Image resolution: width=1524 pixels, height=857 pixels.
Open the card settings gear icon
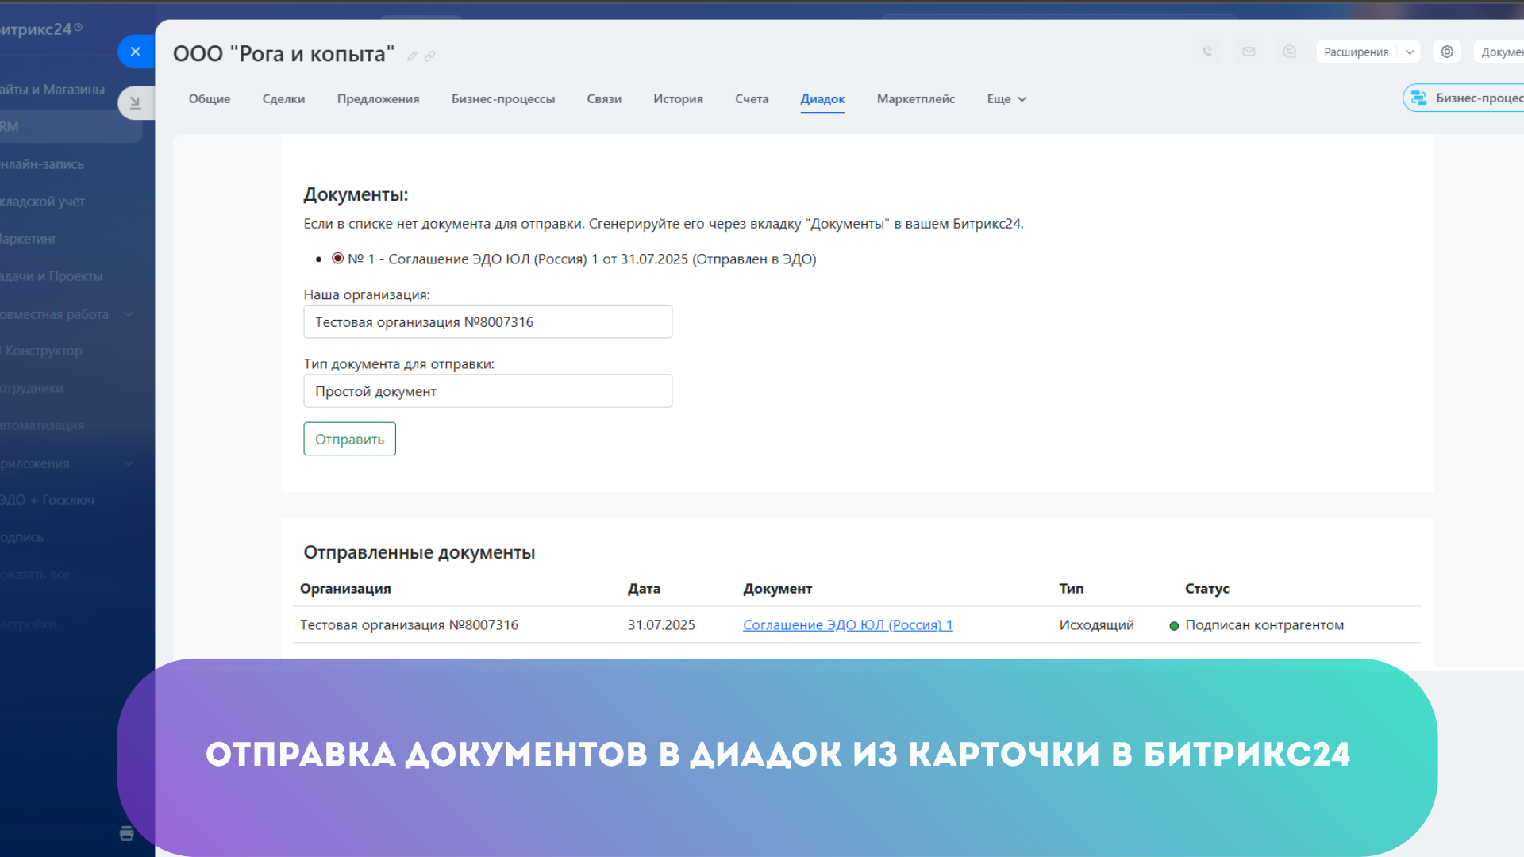point(1447,52)
